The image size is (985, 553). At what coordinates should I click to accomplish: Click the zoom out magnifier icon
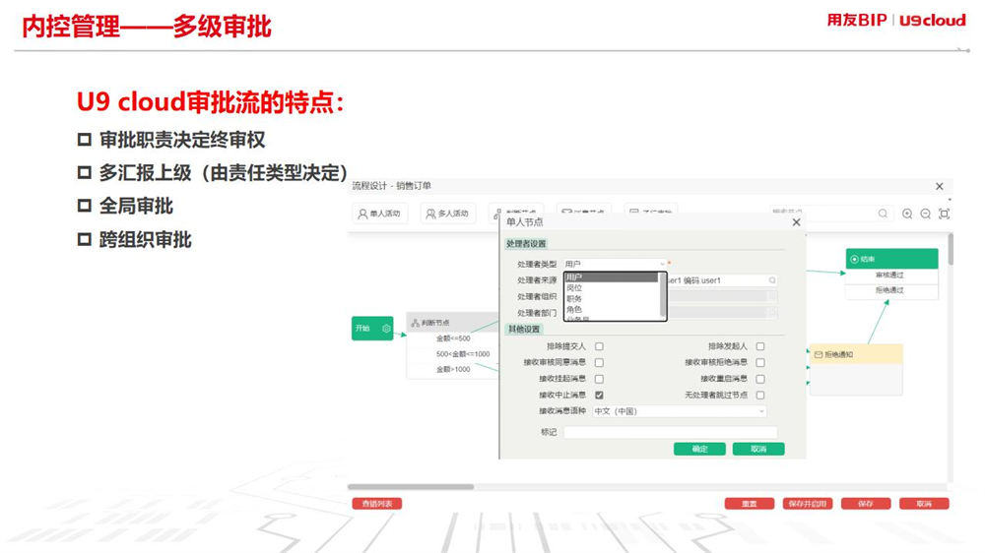925,215
